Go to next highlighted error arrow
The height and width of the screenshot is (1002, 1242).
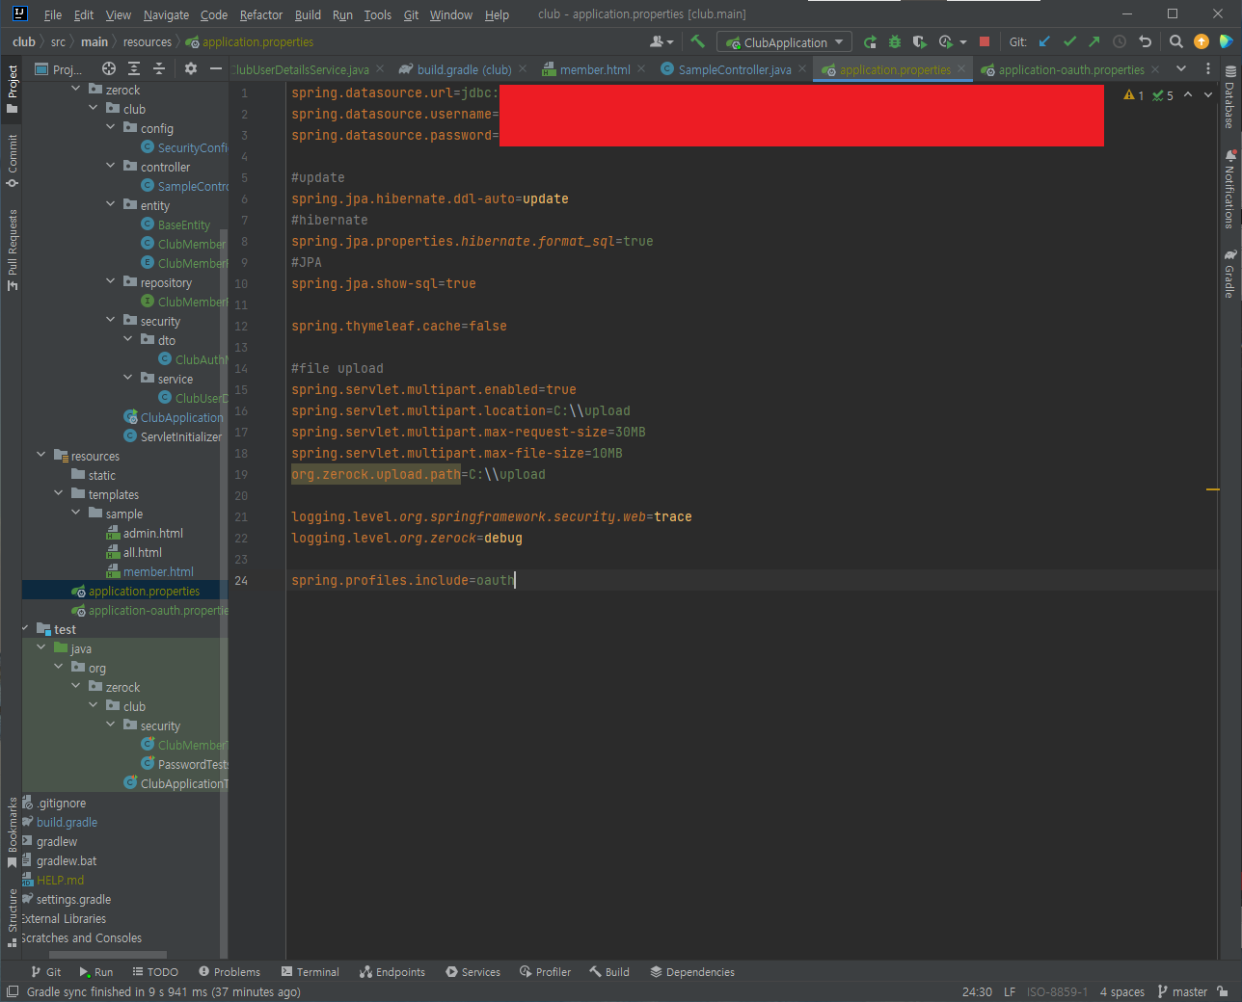click(1208, 94)
